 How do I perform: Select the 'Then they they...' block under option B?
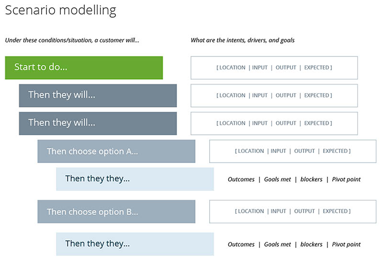click(x=135, y=244)
